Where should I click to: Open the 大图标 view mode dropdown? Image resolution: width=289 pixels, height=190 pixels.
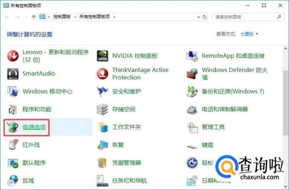click(x=249, y=34)
